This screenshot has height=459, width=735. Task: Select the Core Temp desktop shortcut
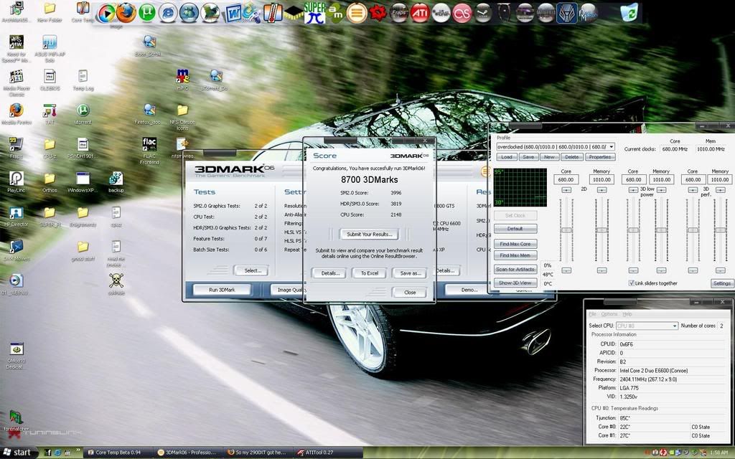(x=83, y=11)
